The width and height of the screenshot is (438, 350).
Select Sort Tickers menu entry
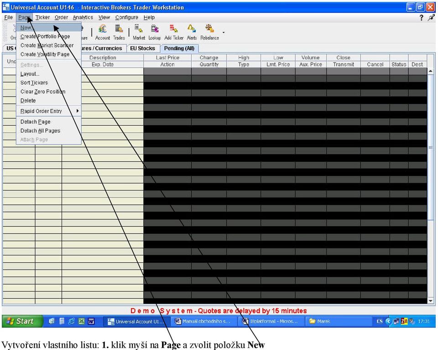pyautogui.click(x=49, y=83)
